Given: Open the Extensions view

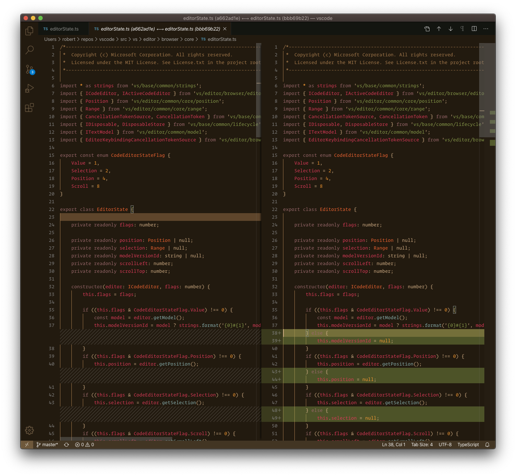Looking at the screenshot, I should [29, 107].
